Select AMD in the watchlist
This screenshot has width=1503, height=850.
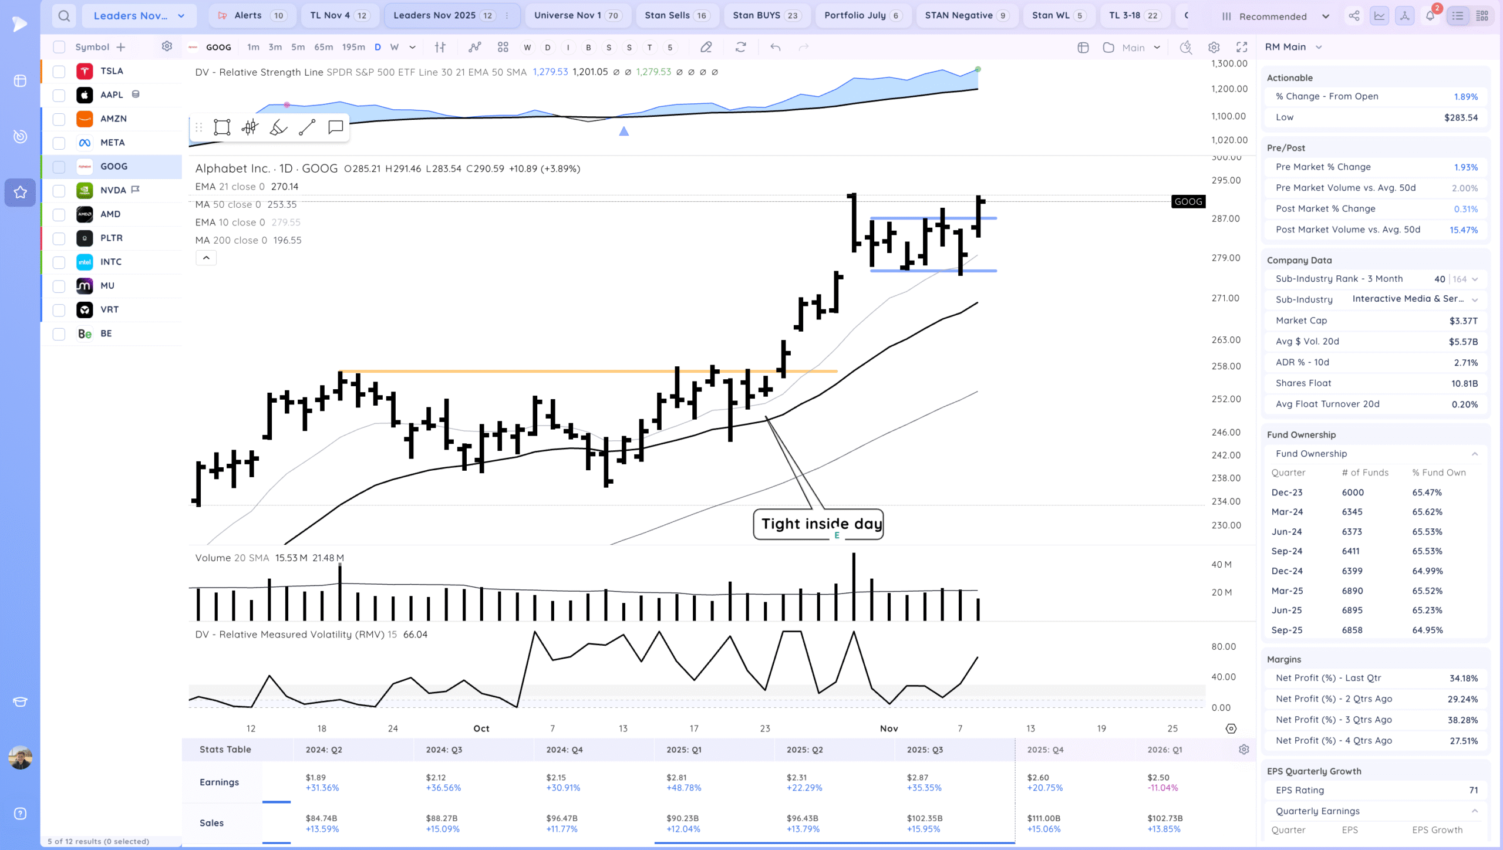point(110,214)
